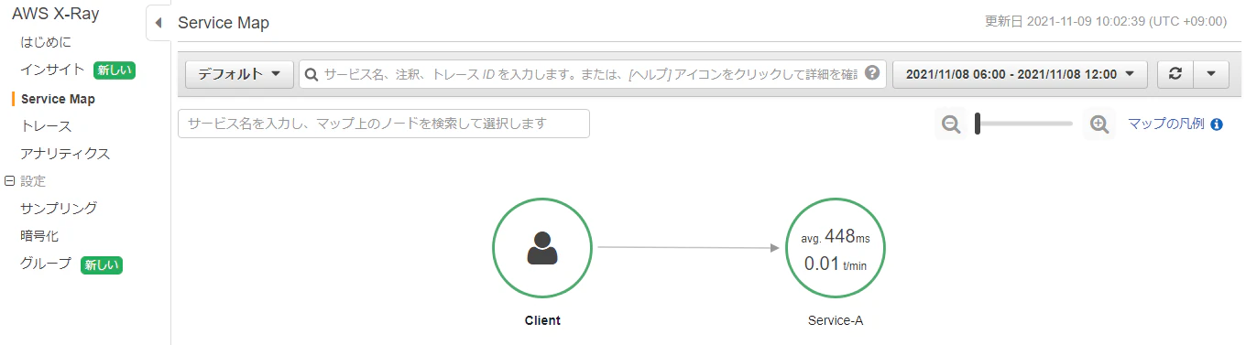This screenshot has height=345, width=1246.
Task: Open 暗号化 settings
Action: tap(39, 235)
